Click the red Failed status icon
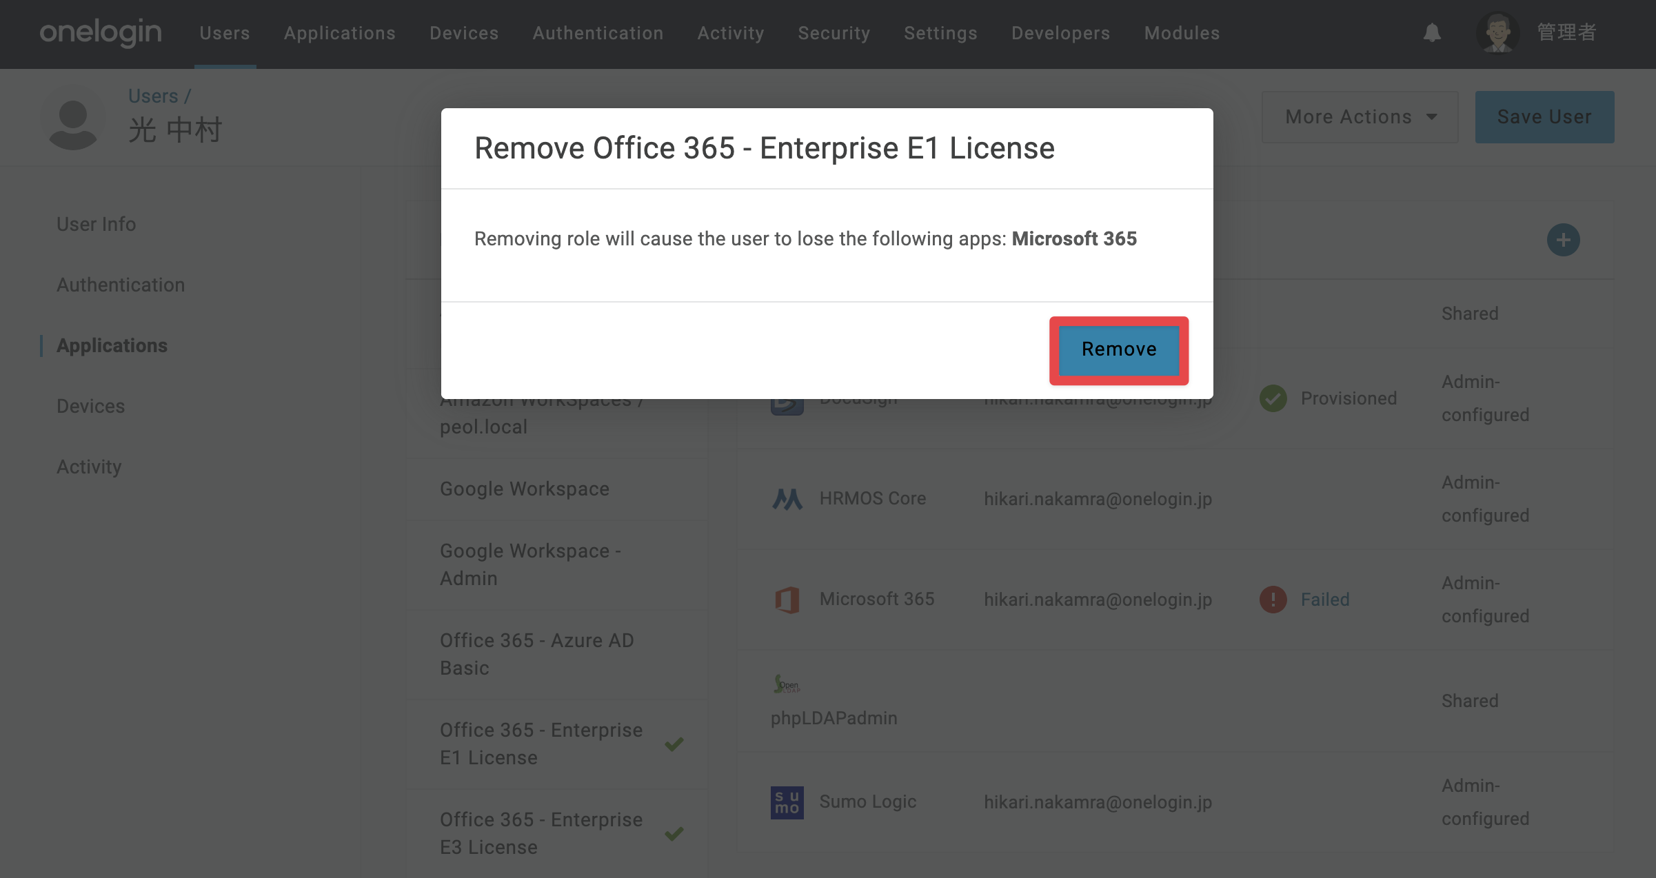This screenshot has width=1656, height=878. click(1273, 600)
